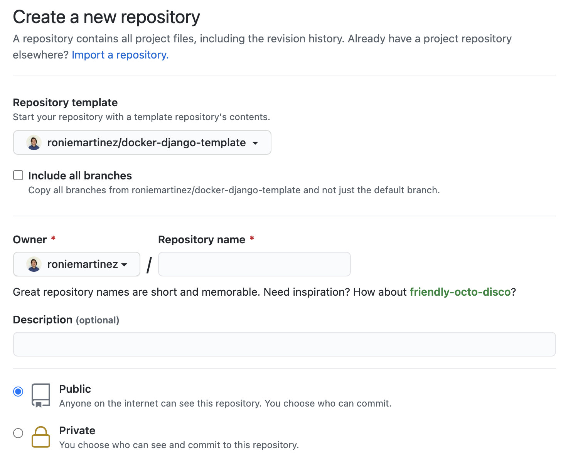This screenshot has width=573, height=462.
Task: Focus the Repository name text field
Action: coord(254,264)
